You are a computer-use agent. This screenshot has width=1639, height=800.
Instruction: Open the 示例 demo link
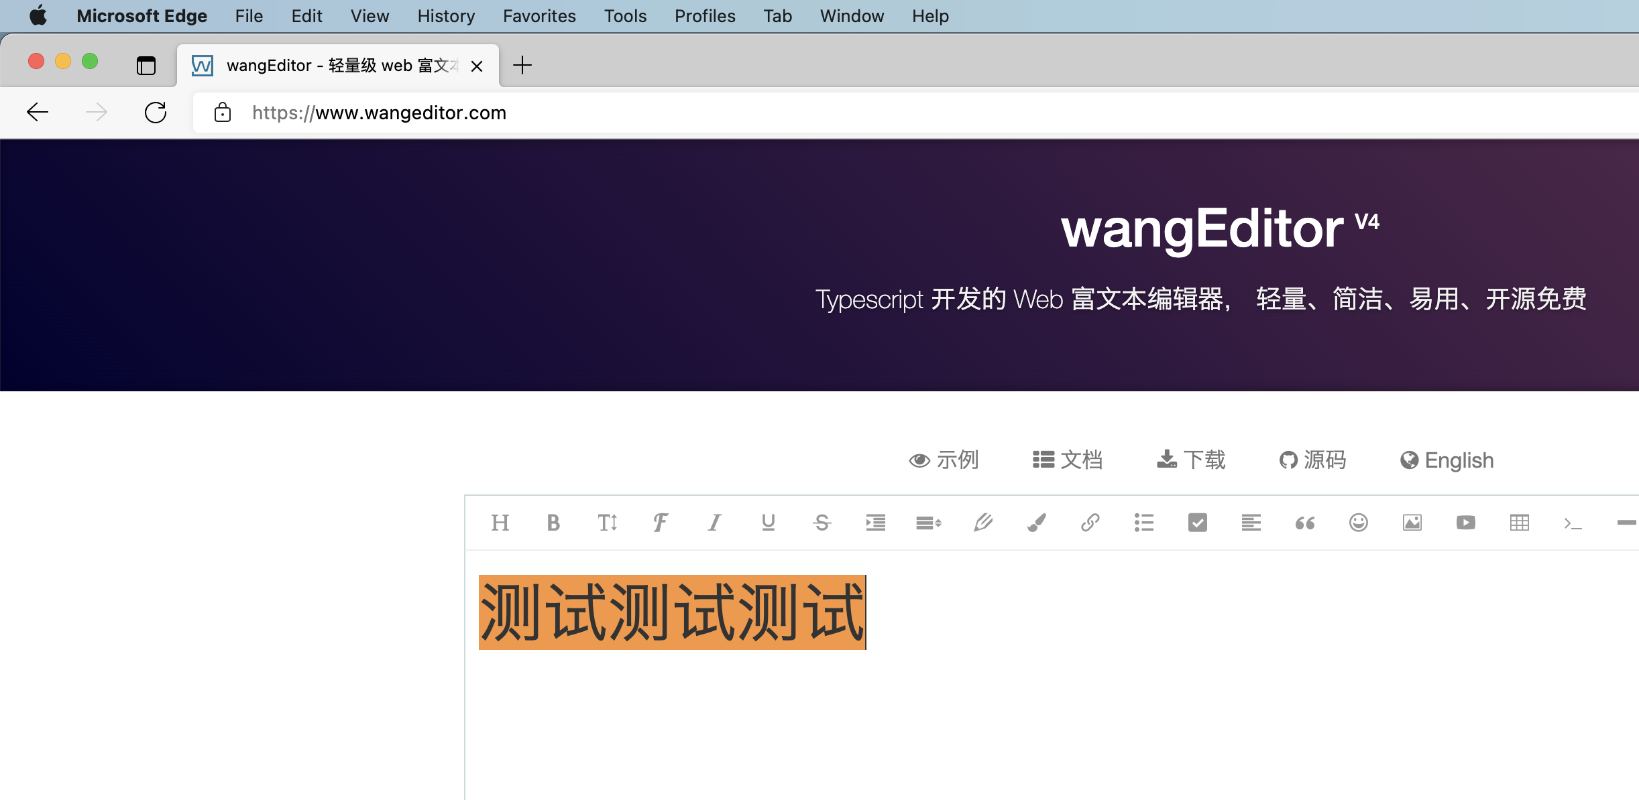944,460
